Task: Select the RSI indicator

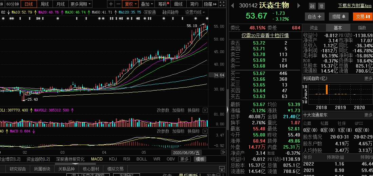Action: [x=127, y=159]
